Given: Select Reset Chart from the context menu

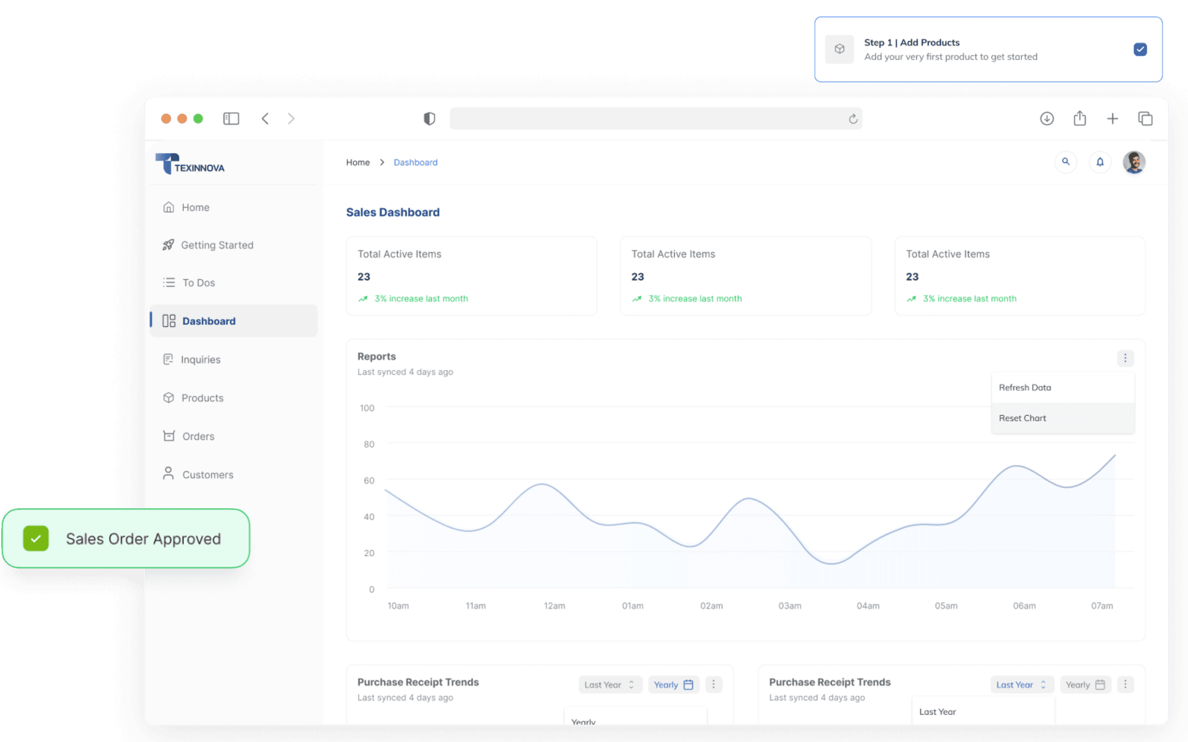Looking at the screenshot, I should (1022, 418).
